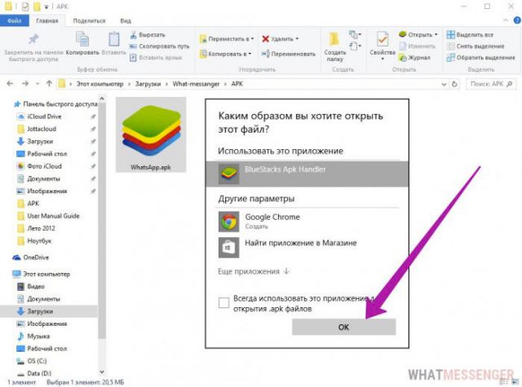The width and height of the screenshot is (522, 387).
Task: Open Explorer help question icon
Action: [517, 20]
